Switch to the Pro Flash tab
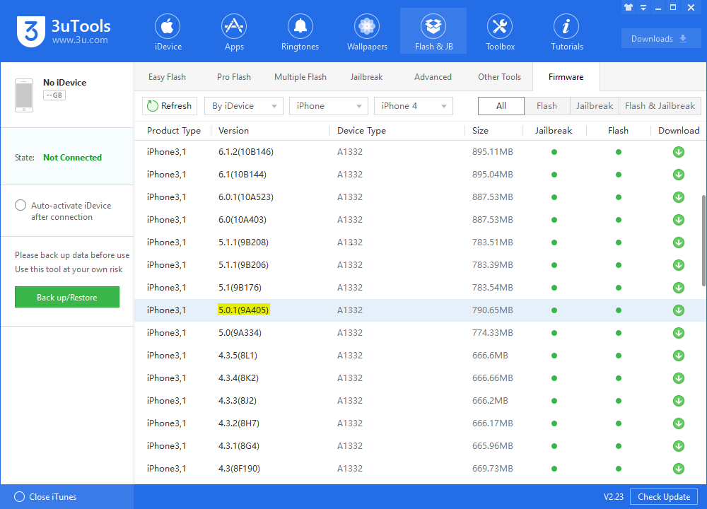 233,77
